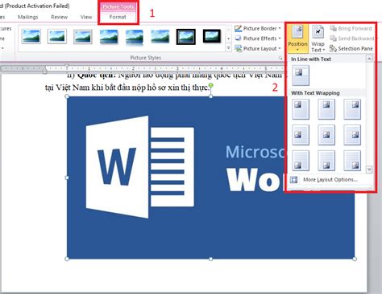Click Send Backward button

(x=351, y=39)
